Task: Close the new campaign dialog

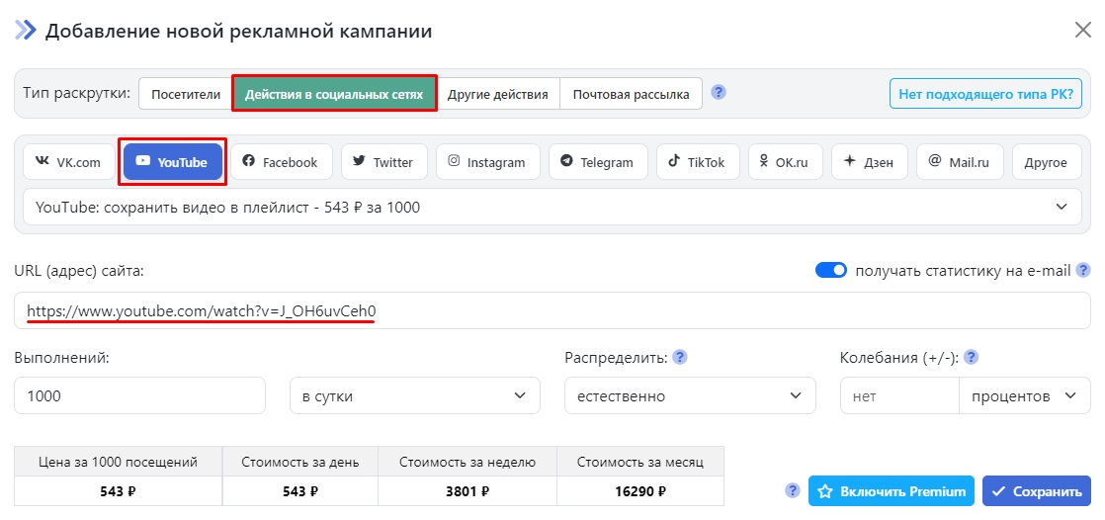Action: tap(1083, 30)
